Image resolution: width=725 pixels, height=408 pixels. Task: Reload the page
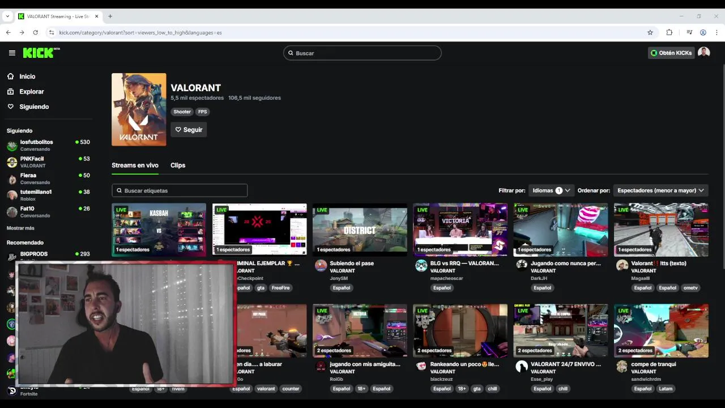click(35, 32)
